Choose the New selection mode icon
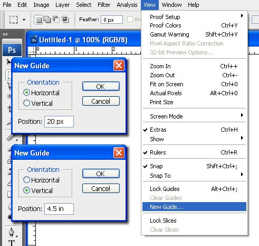Image resolution: width=259 pixels, height=246 pixels. (x=39, y=20)
